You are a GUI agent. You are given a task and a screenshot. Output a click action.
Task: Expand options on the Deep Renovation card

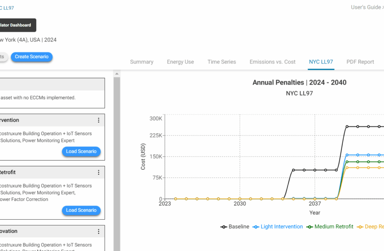click(x=98, y=232)
